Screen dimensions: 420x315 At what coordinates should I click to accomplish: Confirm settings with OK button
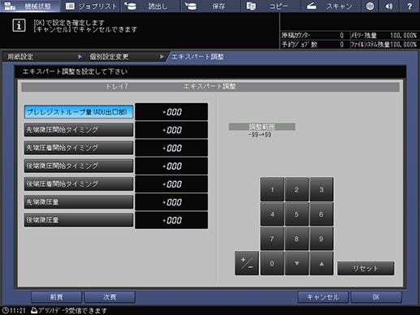376,297
